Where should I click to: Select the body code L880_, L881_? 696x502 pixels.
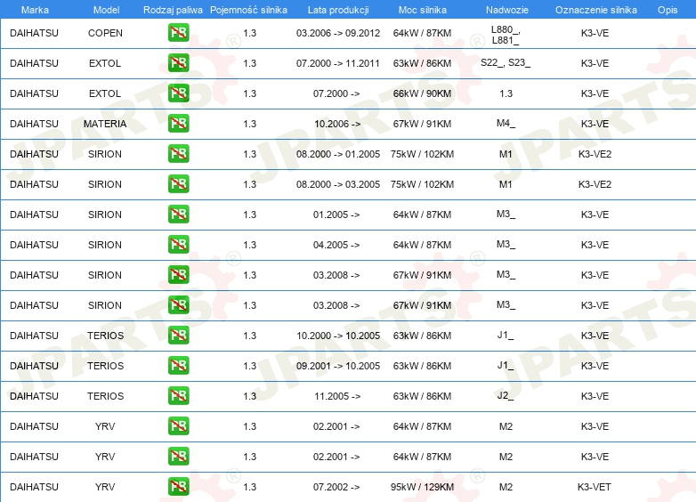point(506,35)
